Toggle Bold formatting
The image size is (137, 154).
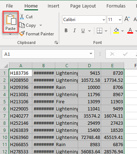[x=66, y=31]
